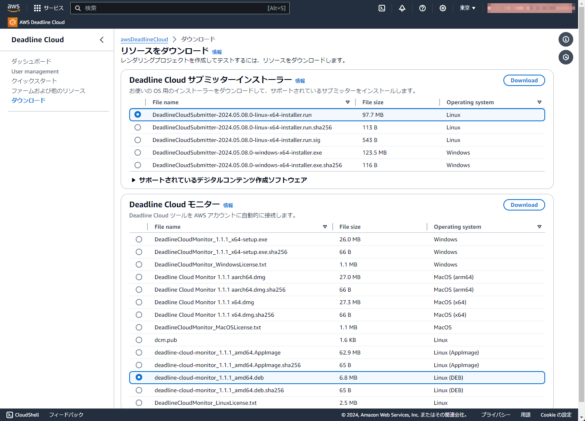Open the help question mark icon
This screenshot has height=421, width=585.
pos(422,8)
